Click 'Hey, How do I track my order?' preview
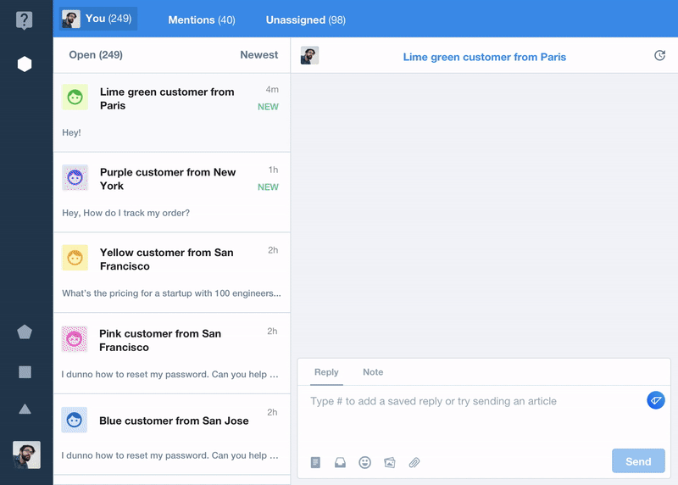 (x=125, y=213)
